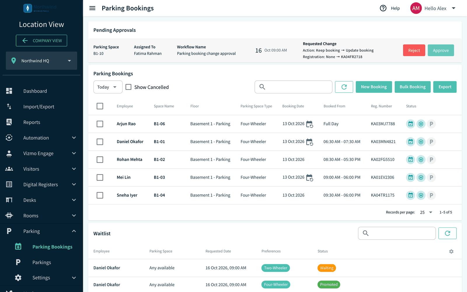467x292 pixels.
Task: Click shield status icon for Daniel Okafor B1-01
Action: 421,142
